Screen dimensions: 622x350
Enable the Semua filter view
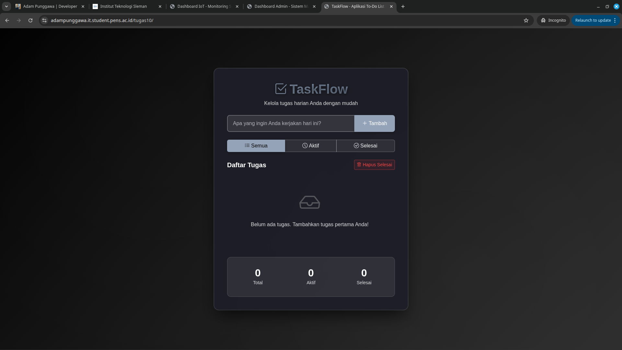[256, 146]
